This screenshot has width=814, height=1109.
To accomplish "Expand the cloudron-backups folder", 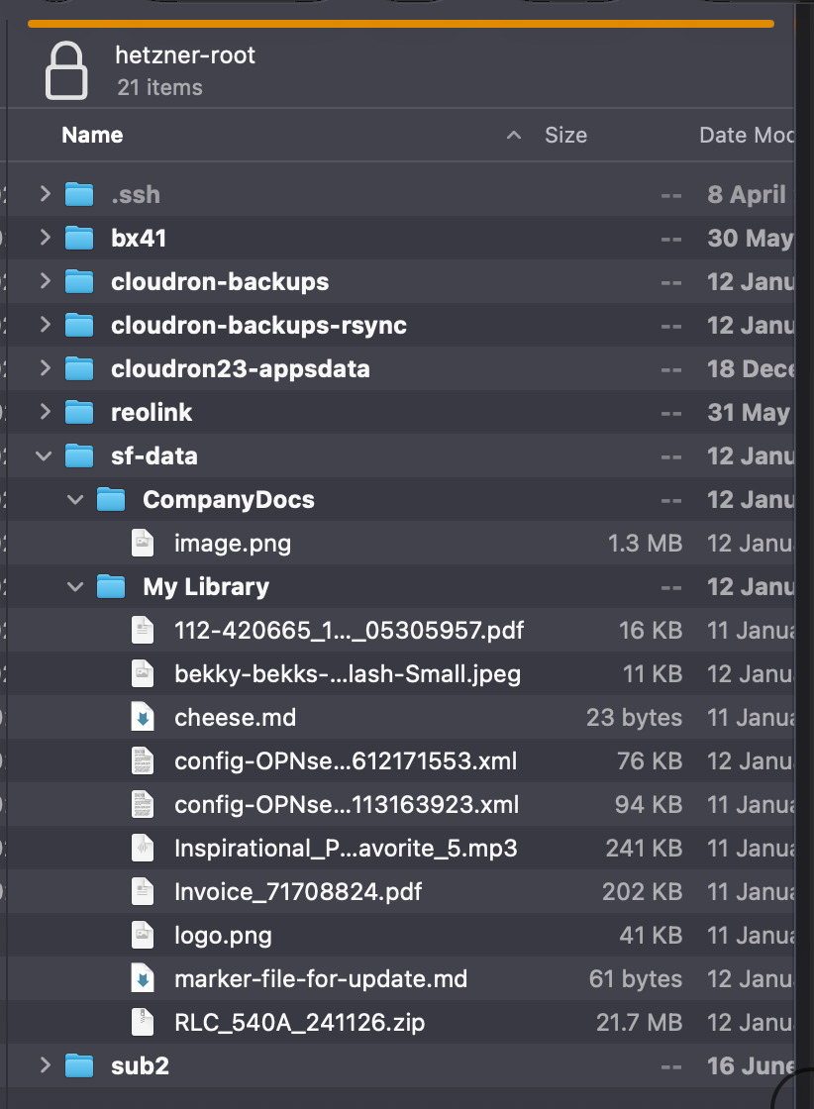I will pyautogui.click(x=45, y=281).
